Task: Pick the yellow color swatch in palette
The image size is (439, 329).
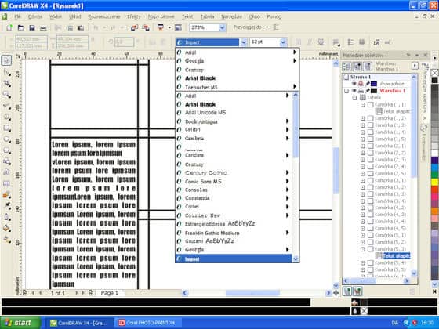Action: [434, 182]
